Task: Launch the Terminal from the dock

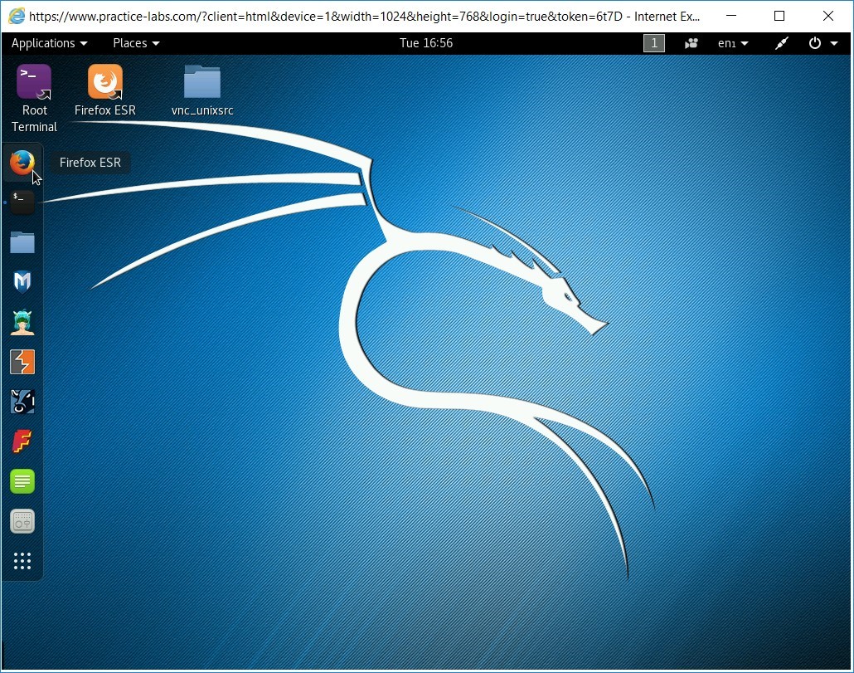Action: pyautogui.click(x=22, y=202)
